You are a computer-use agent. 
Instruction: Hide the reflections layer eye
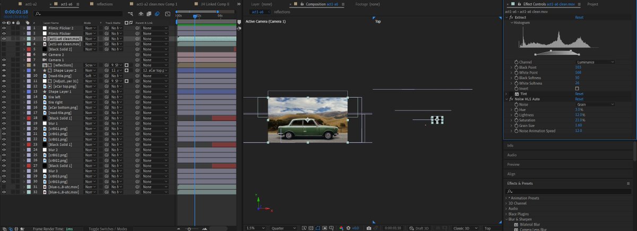point(4,65)
